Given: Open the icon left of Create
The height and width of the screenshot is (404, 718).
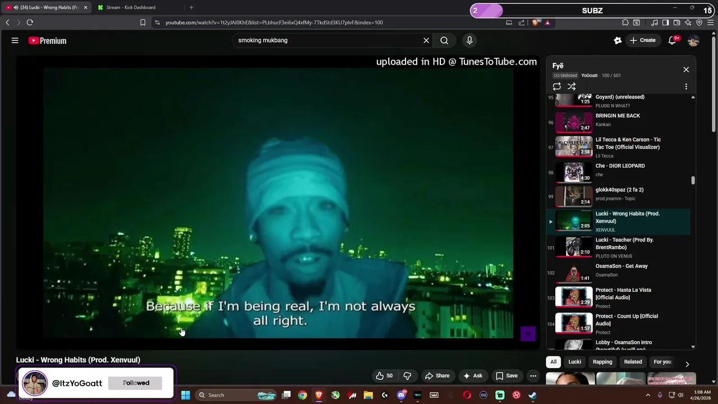Looking at the screenshot, I should pos(618,40).
